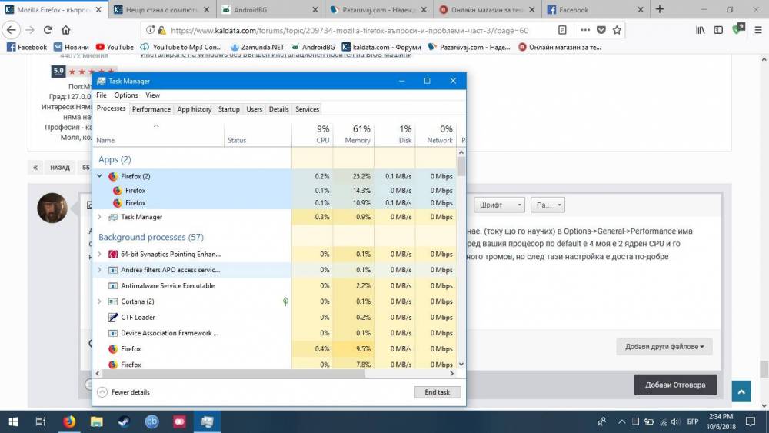This screenshot has height=433, width=769.
Task: Open the Action Center notification icon
Action: [751, 421]
